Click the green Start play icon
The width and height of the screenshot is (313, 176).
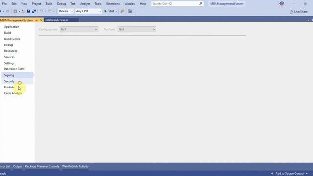(x=106, y=11)
